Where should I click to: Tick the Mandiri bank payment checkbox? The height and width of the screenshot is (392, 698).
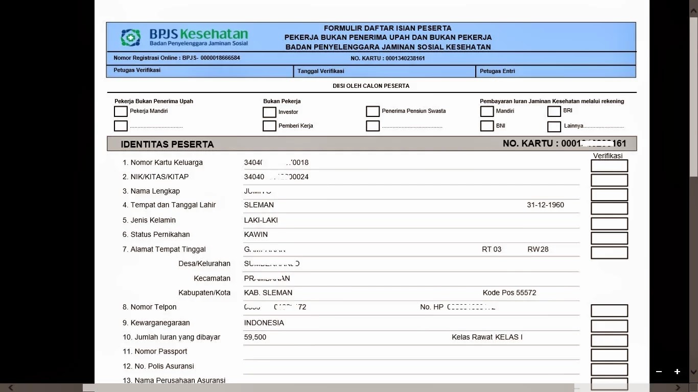coord(487,111)
